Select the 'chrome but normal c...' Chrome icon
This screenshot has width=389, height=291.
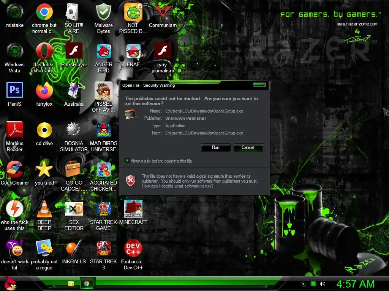44,12
